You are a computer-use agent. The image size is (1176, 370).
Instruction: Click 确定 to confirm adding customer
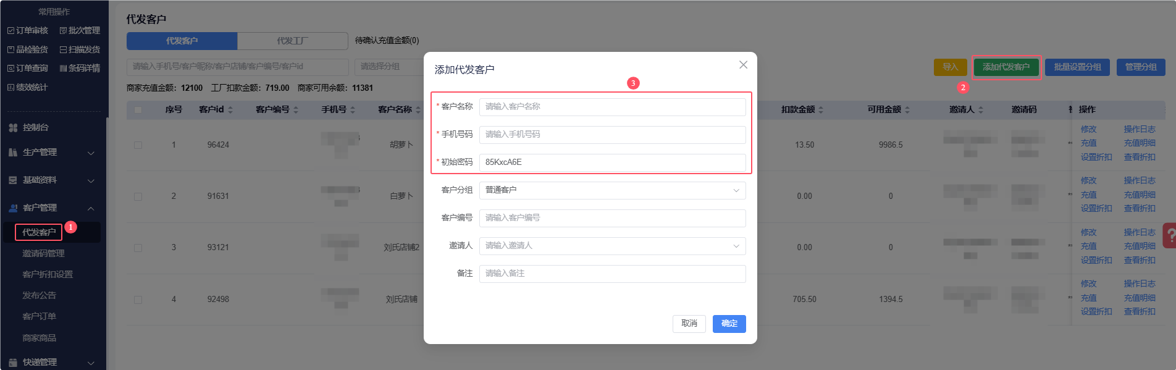point(729,324)
